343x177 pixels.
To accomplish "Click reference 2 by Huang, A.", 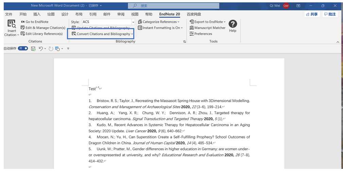I will click(x=169, y=116).
